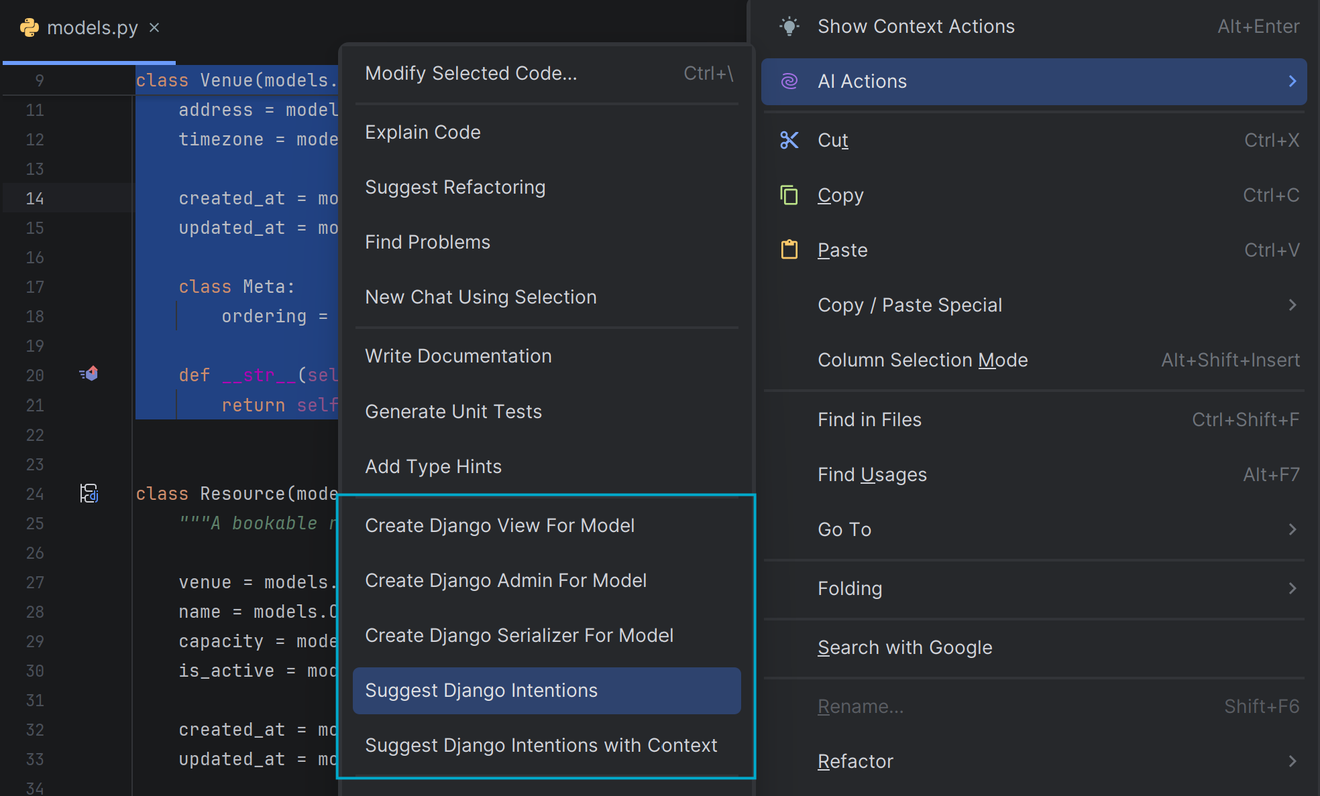Open the AI Actions menu entry

1034,81
